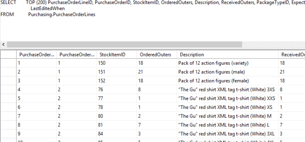This screenshot has height=142, width=305.
Task: Click cell with StockItemID 81
Action: coord(117,125)
